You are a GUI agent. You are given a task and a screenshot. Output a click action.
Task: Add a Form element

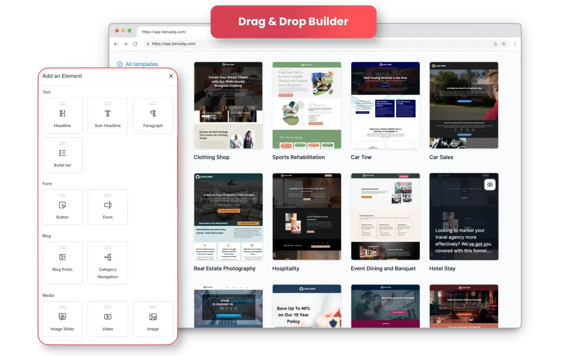[x=108, y=207]
